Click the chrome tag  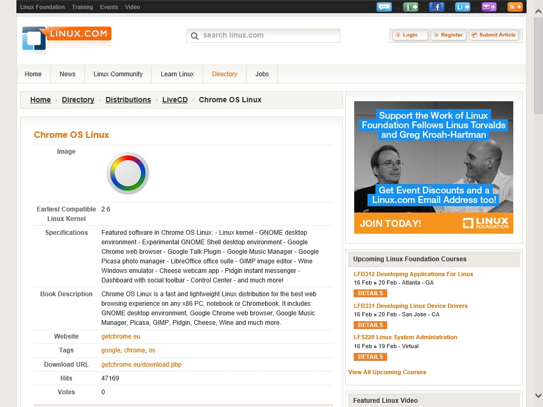[134, 350]
